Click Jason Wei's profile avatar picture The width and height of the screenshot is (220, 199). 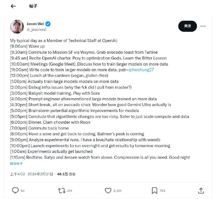pos(17,26)
